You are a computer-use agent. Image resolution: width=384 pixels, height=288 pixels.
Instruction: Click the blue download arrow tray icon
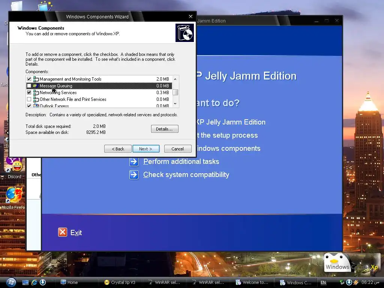pos(349,282)
